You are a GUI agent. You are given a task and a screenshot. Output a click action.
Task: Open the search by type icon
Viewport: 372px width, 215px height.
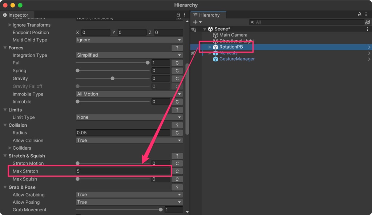[x=368, y=22]
